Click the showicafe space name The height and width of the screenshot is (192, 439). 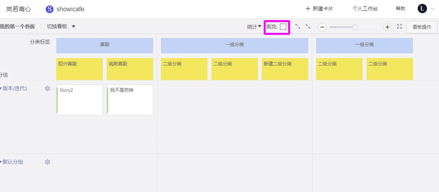[70, 9]
